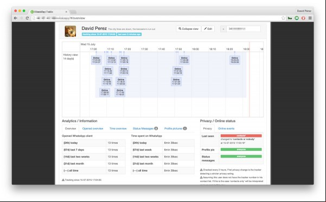Image resolution: width=326 pixels, height=202 pixels.
Task: Open the Profile pictures tab
Action: coord(175,129)
